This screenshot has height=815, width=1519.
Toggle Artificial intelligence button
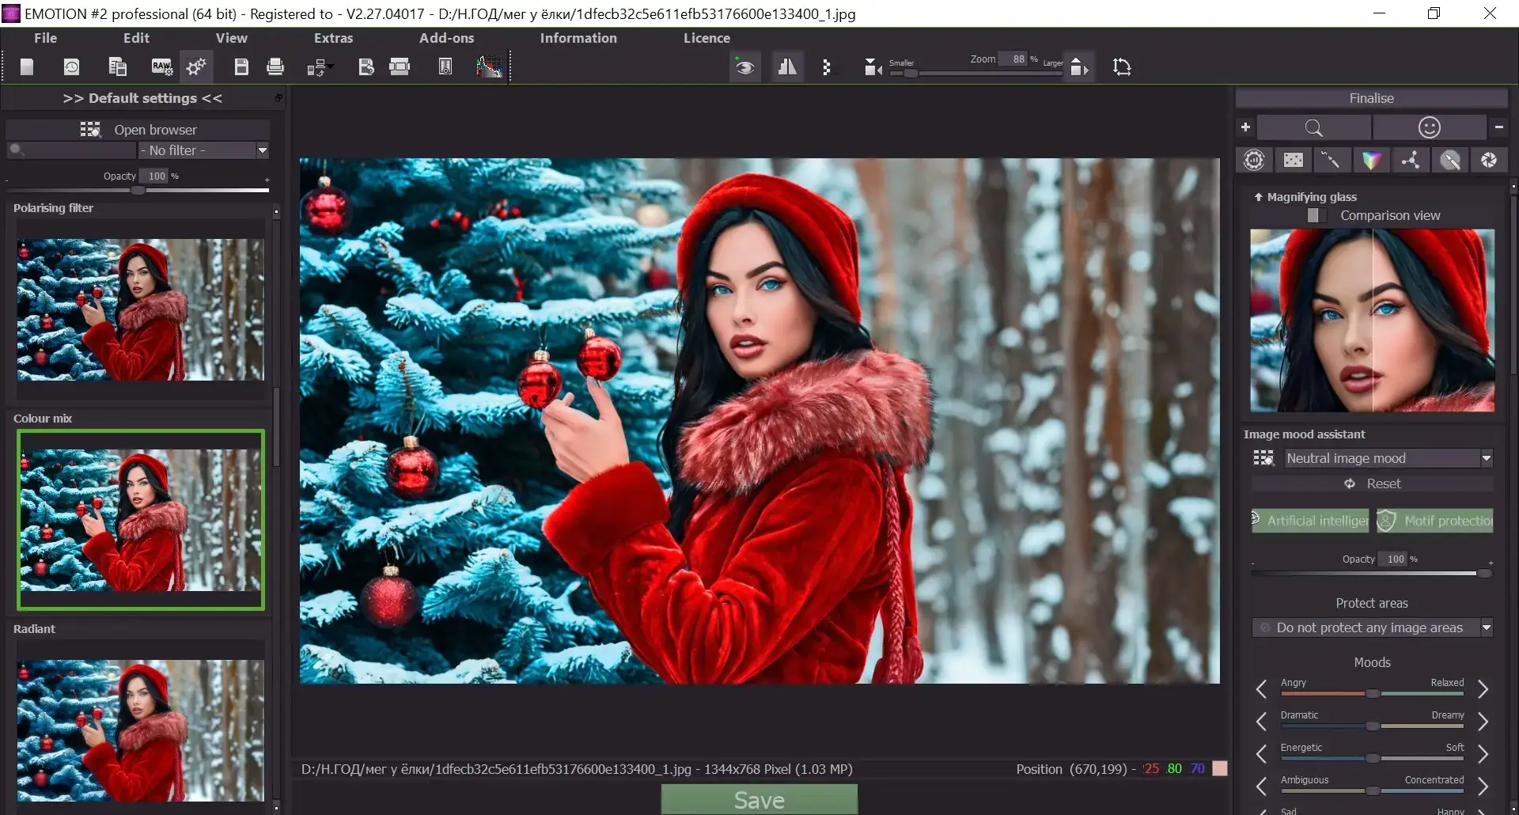(1310, 521)
